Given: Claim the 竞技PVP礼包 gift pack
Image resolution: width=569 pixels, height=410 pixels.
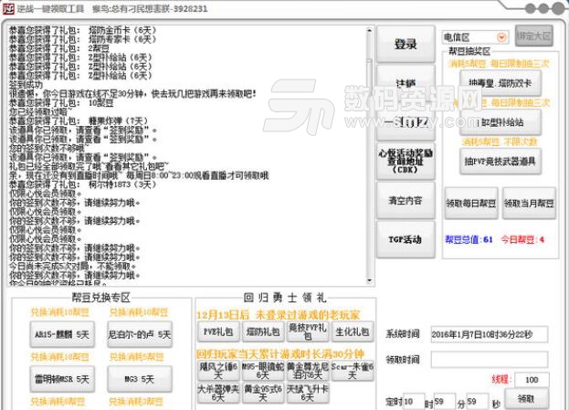Looking at the screenshot, I should point(308,331).
